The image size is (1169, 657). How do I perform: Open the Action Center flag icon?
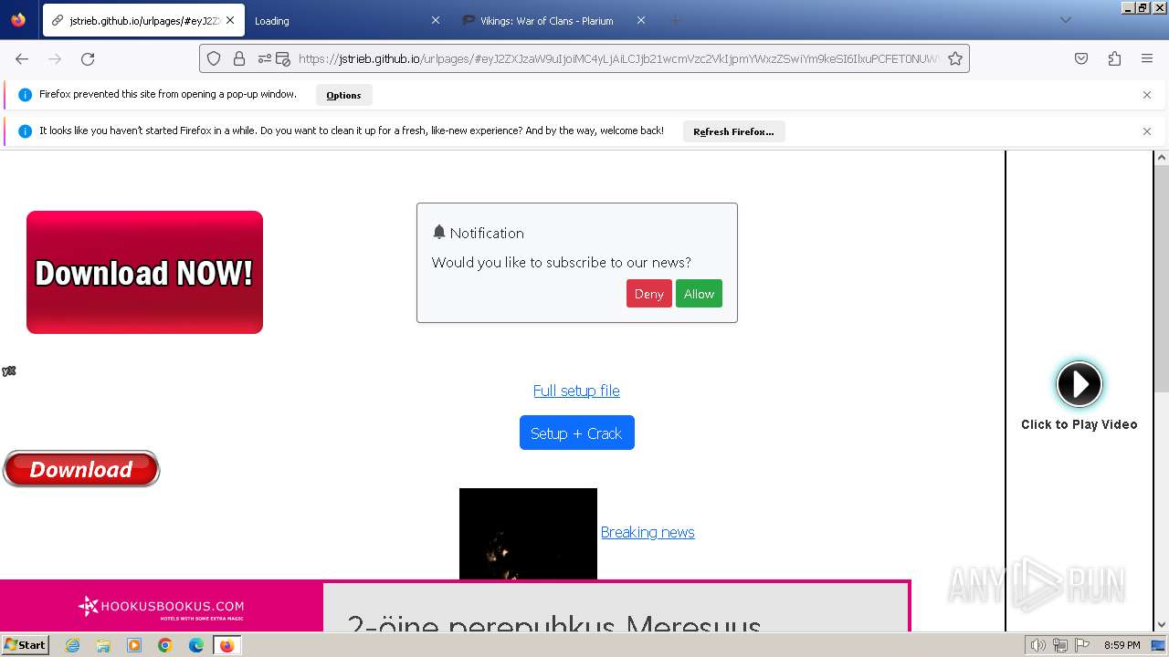1080,645
